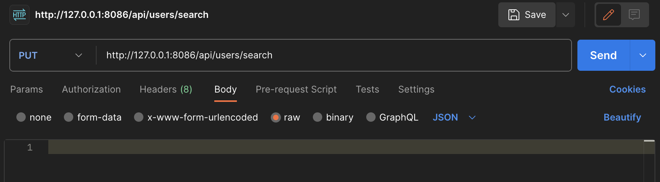Viewport: 660px width, 182px height.
Task: Expand the Save options arrow
Action: point(566,15)
